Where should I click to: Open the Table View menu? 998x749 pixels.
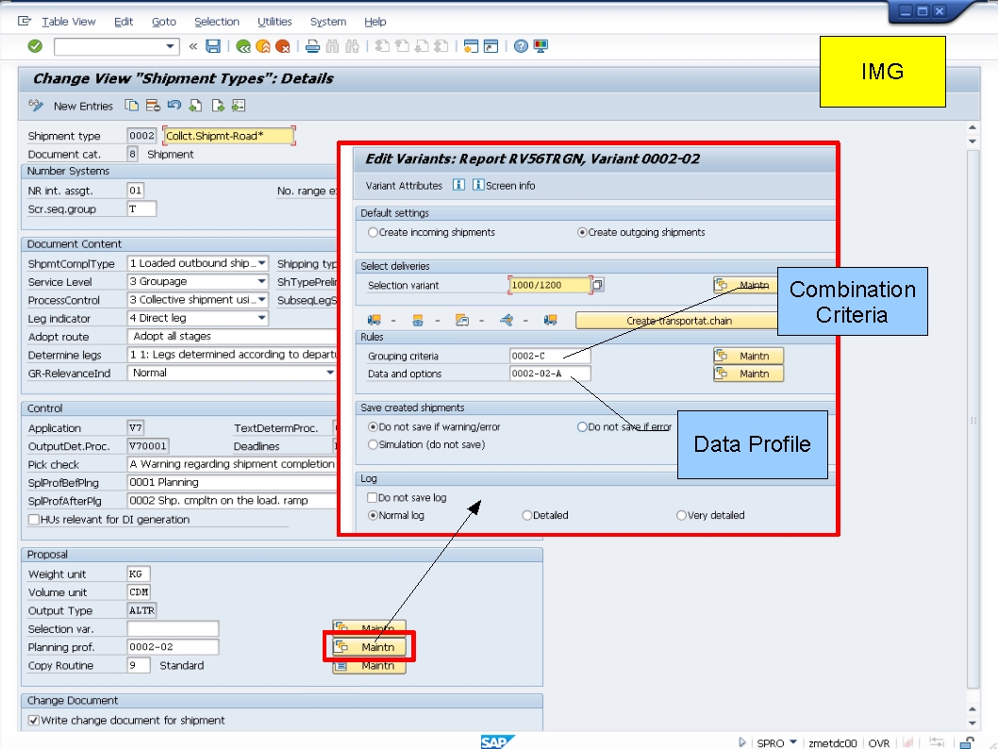69,22
